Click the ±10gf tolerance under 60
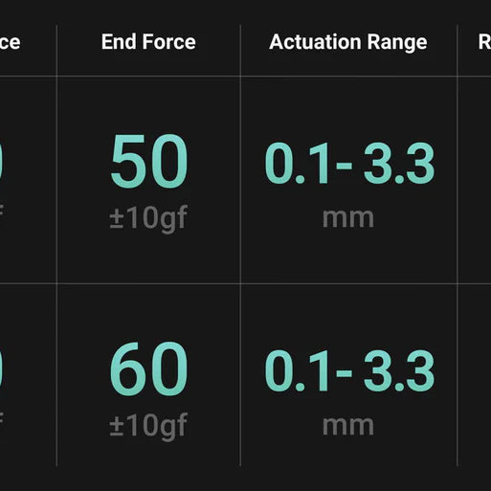This screenshot has width=491, height=491. point(148,427)
